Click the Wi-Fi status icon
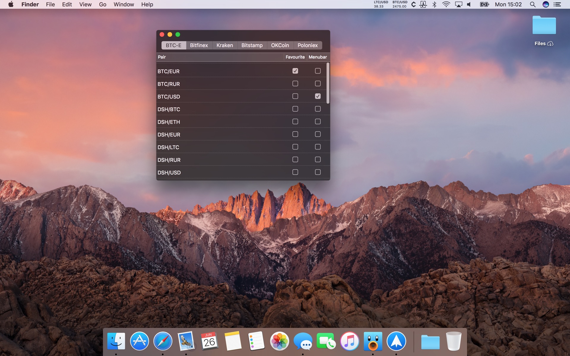 (x=446, y=4)
